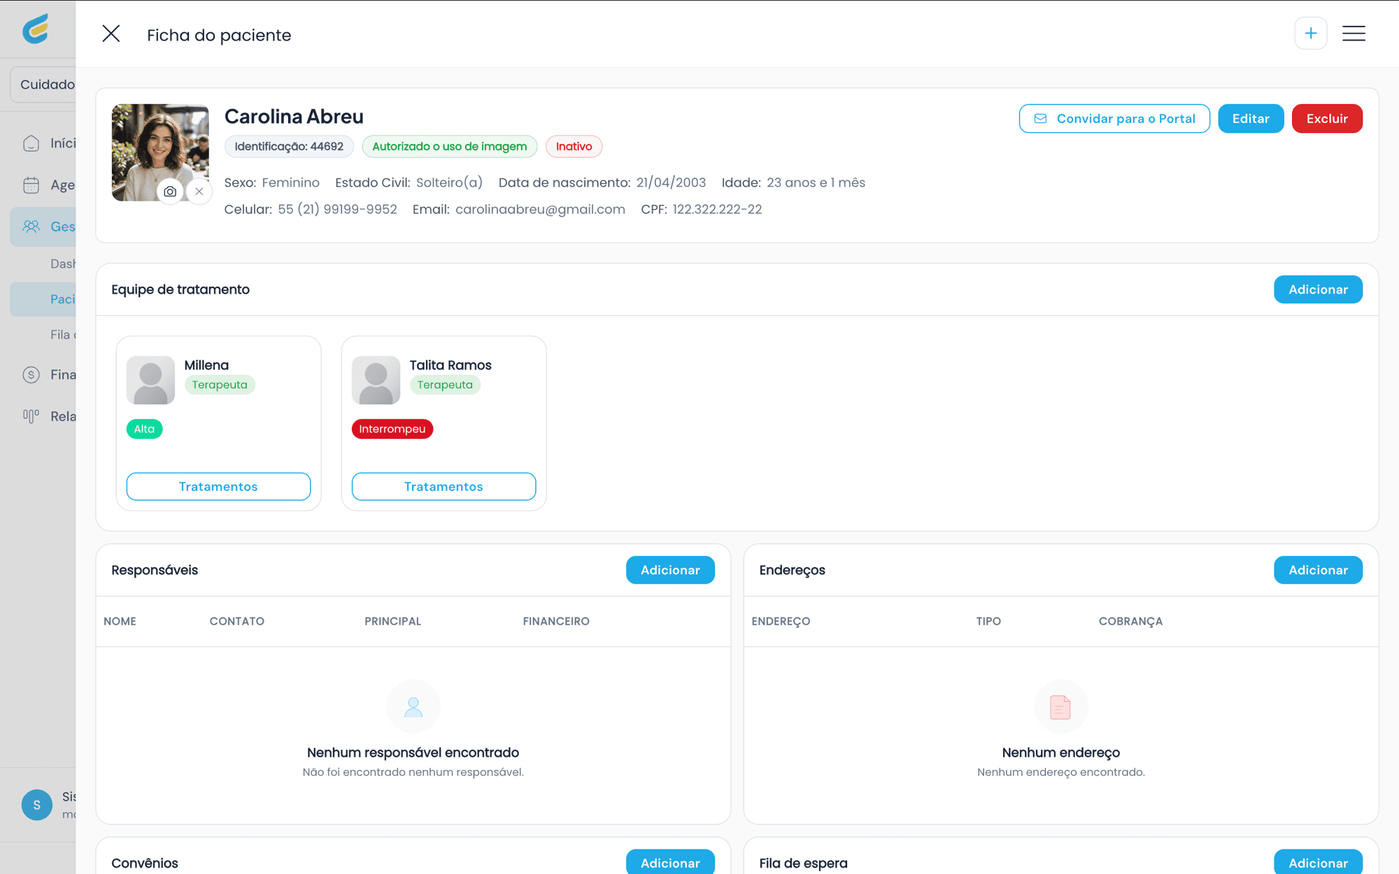Click the COBRANÇA column header
The image size is (1399, 874).
tap(1130, 621)
